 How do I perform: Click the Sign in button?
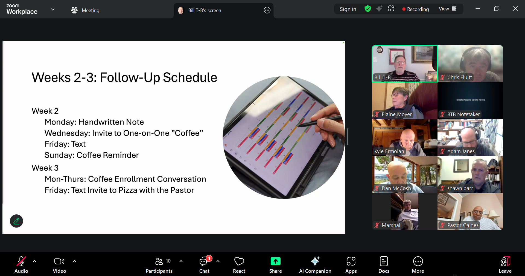[x=348, y=9]
